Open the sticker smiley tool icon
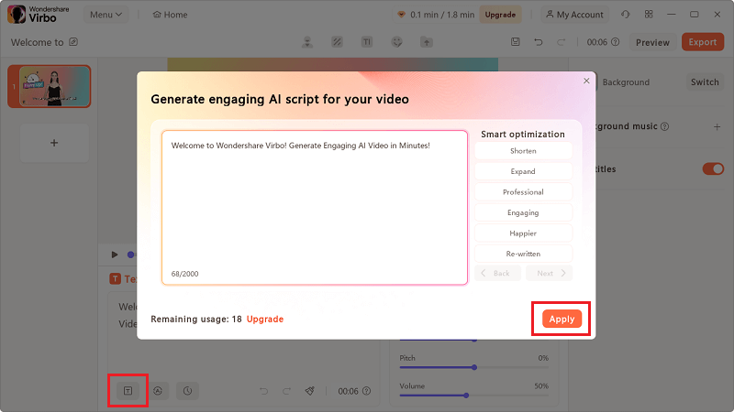This screenshot has width=734, height=412. point(397,42)
